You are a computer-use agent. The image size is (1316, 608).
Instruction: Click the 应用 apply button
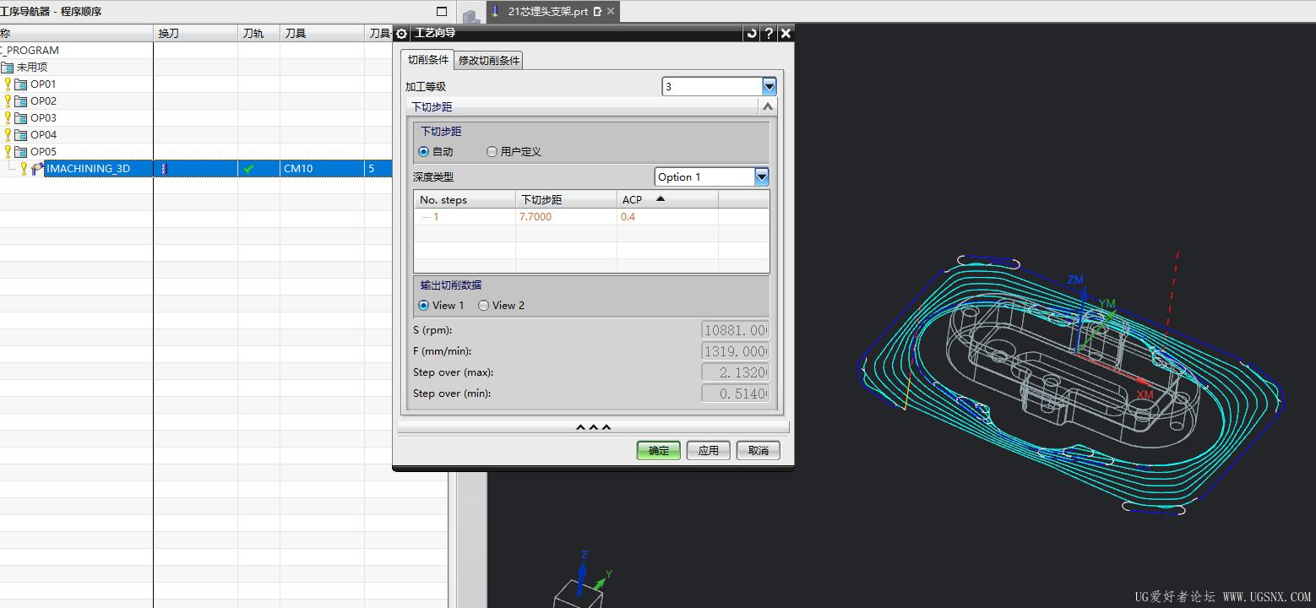coord(708,451)
